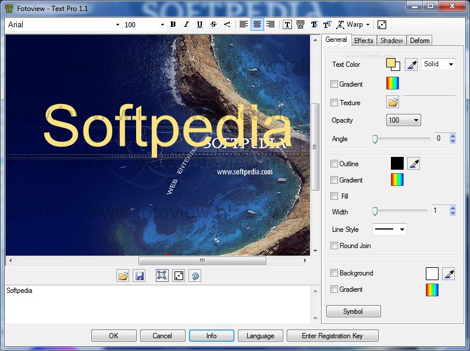Viewport: 470px width, 351px height.
Task: Save the image with the floppy disk icon
Action: point(140,275)
